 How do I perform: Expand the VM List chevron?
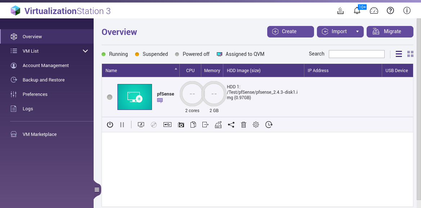[85, 51]
